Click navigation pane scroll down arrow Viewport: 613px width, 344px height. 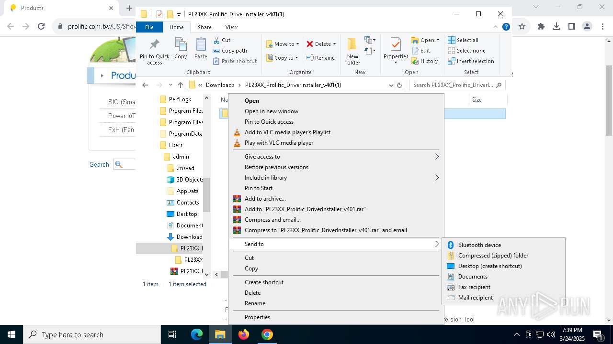[x=207, y=274]
